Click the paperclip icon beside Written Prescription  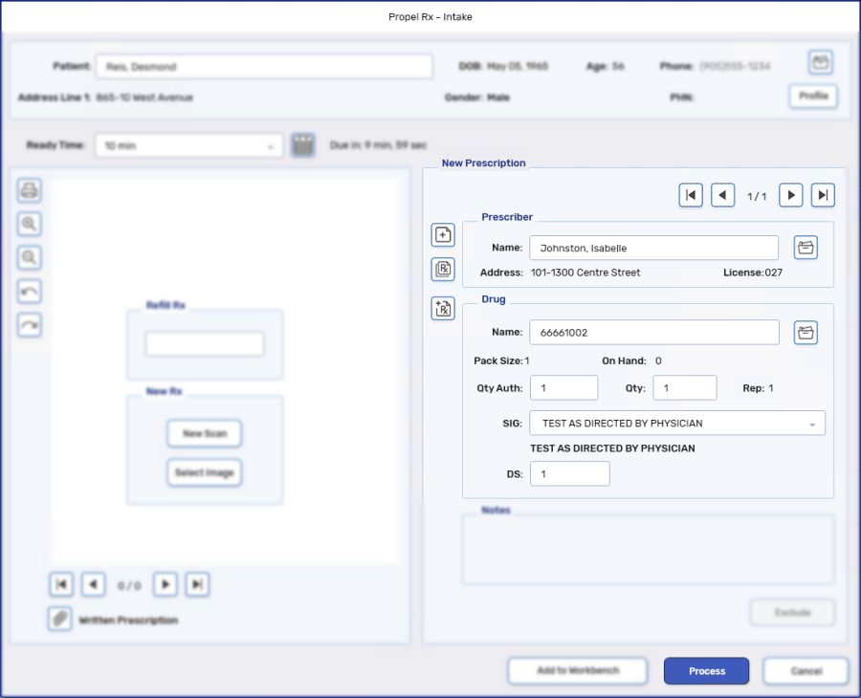[60, 619]
